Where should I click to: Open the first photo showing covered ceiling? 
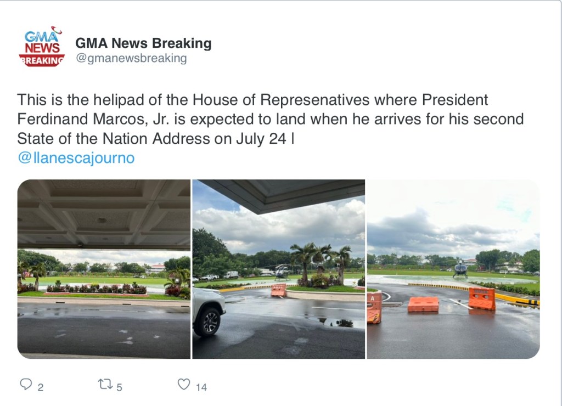104,214
